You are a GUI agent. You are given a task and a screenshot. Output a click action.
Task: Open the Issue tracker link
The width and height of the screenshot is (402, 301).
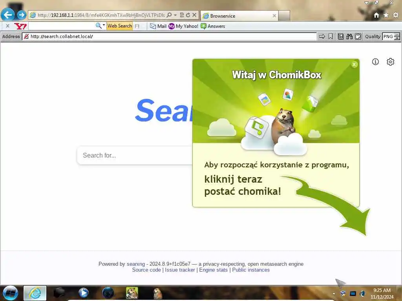pos(180,270)
